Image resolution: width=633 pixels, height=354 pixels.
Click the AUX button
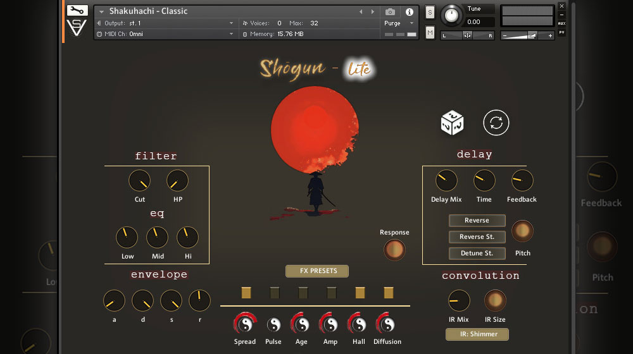561,23
